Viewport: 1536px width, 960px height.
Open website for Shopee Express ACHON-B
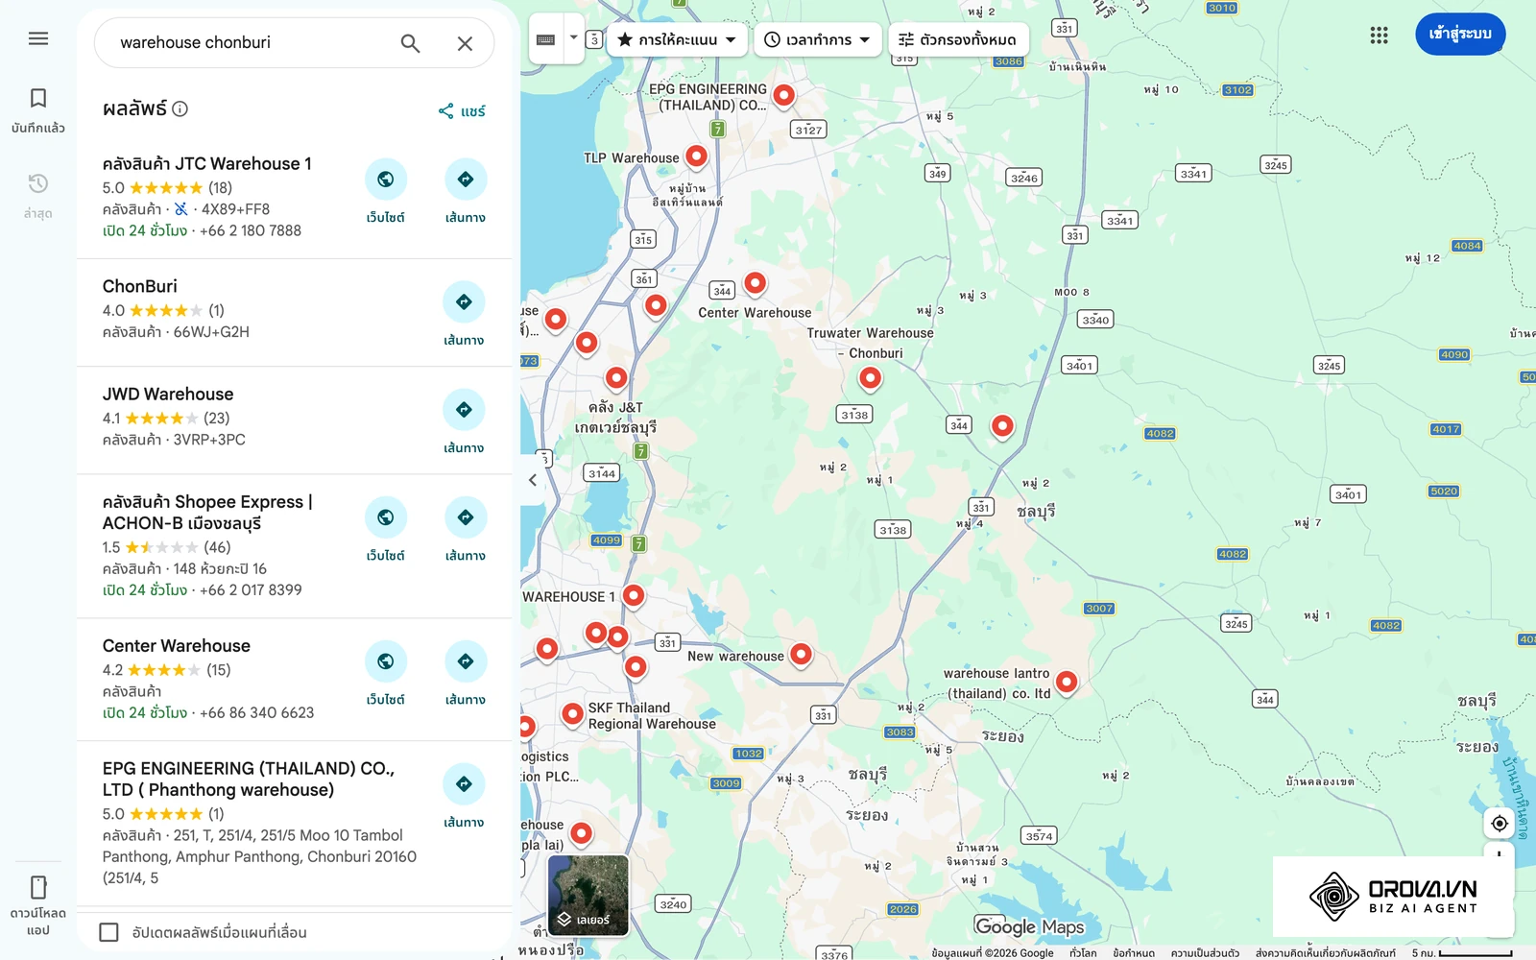385,531
